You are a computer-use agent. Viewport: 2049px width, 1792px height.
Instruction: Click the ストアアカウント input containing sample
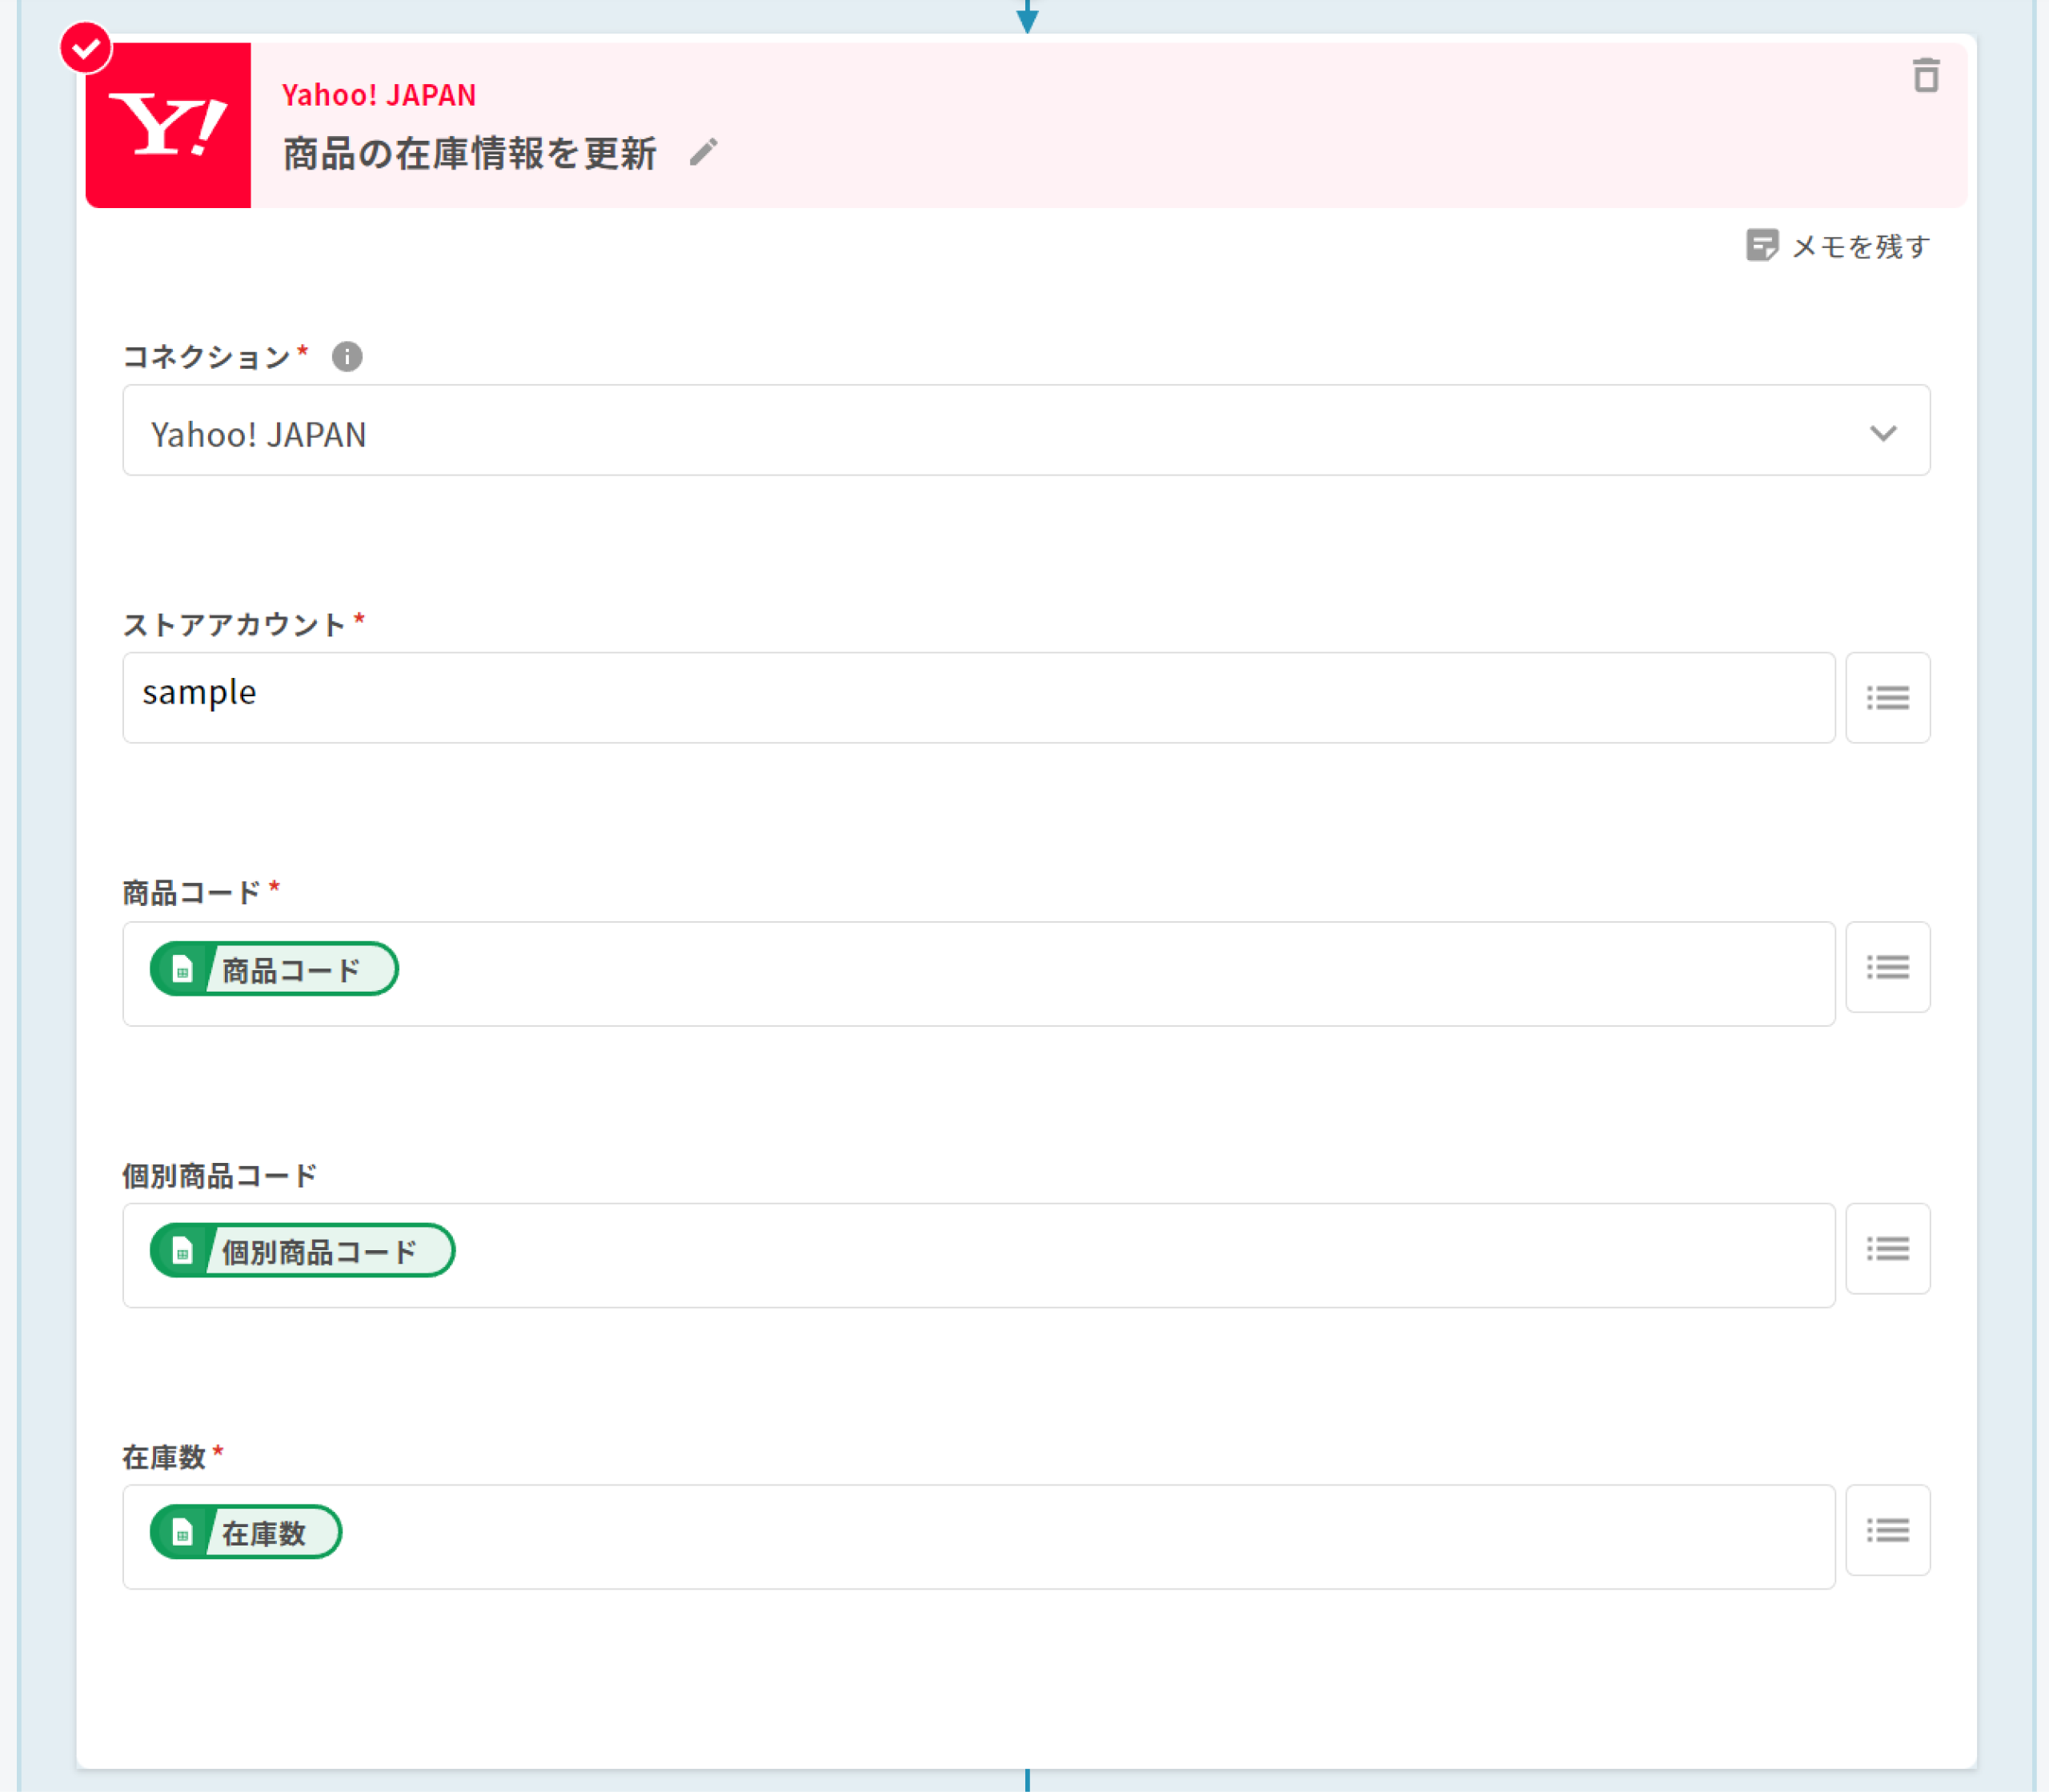pos(978,697)
